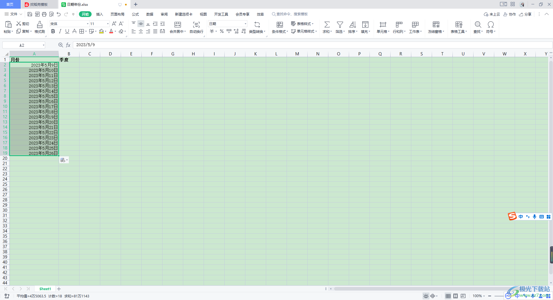The width and height of the screenshot is (553, 300).
Task: Click the Save icon in quick toolbar
Action: coord(30,14)
